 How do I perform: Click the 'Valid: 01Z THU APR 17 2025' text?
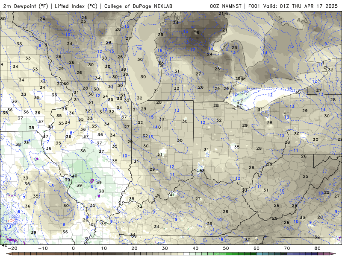[x=301, y=6]
